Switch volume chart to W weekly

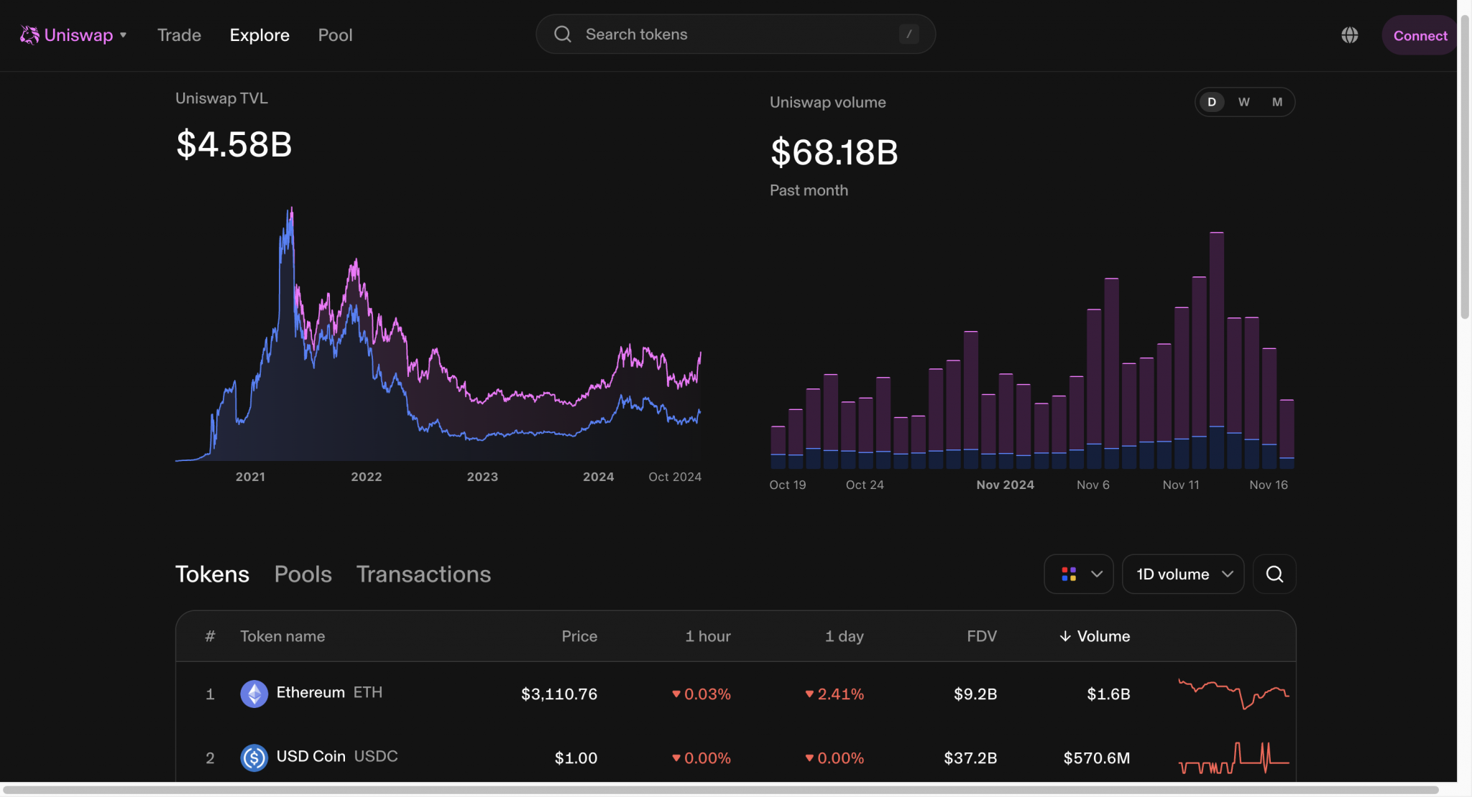point(1244,102)
